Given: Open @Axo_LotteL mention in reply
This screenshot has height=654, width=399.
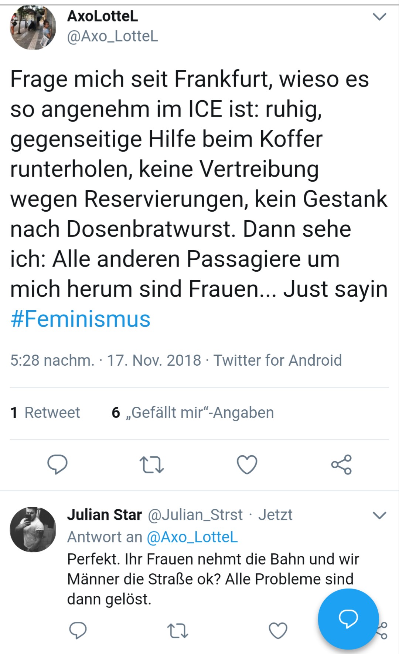Looking at the screenshot, I should (x=192, y=537).
